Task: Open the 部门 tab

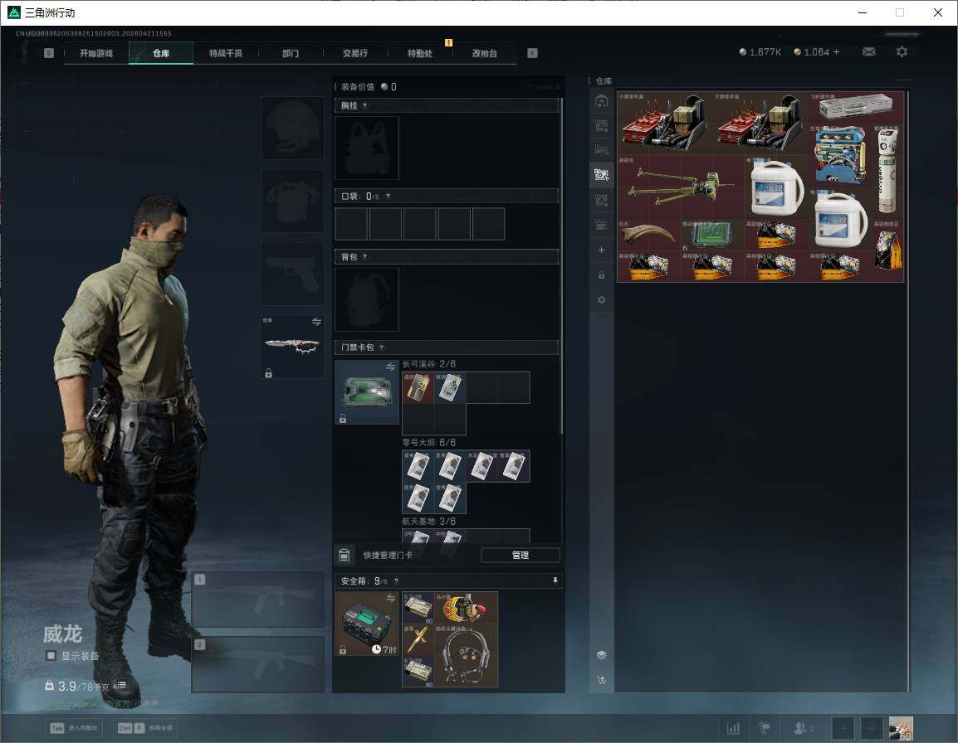Action: [x=291, y=53]
